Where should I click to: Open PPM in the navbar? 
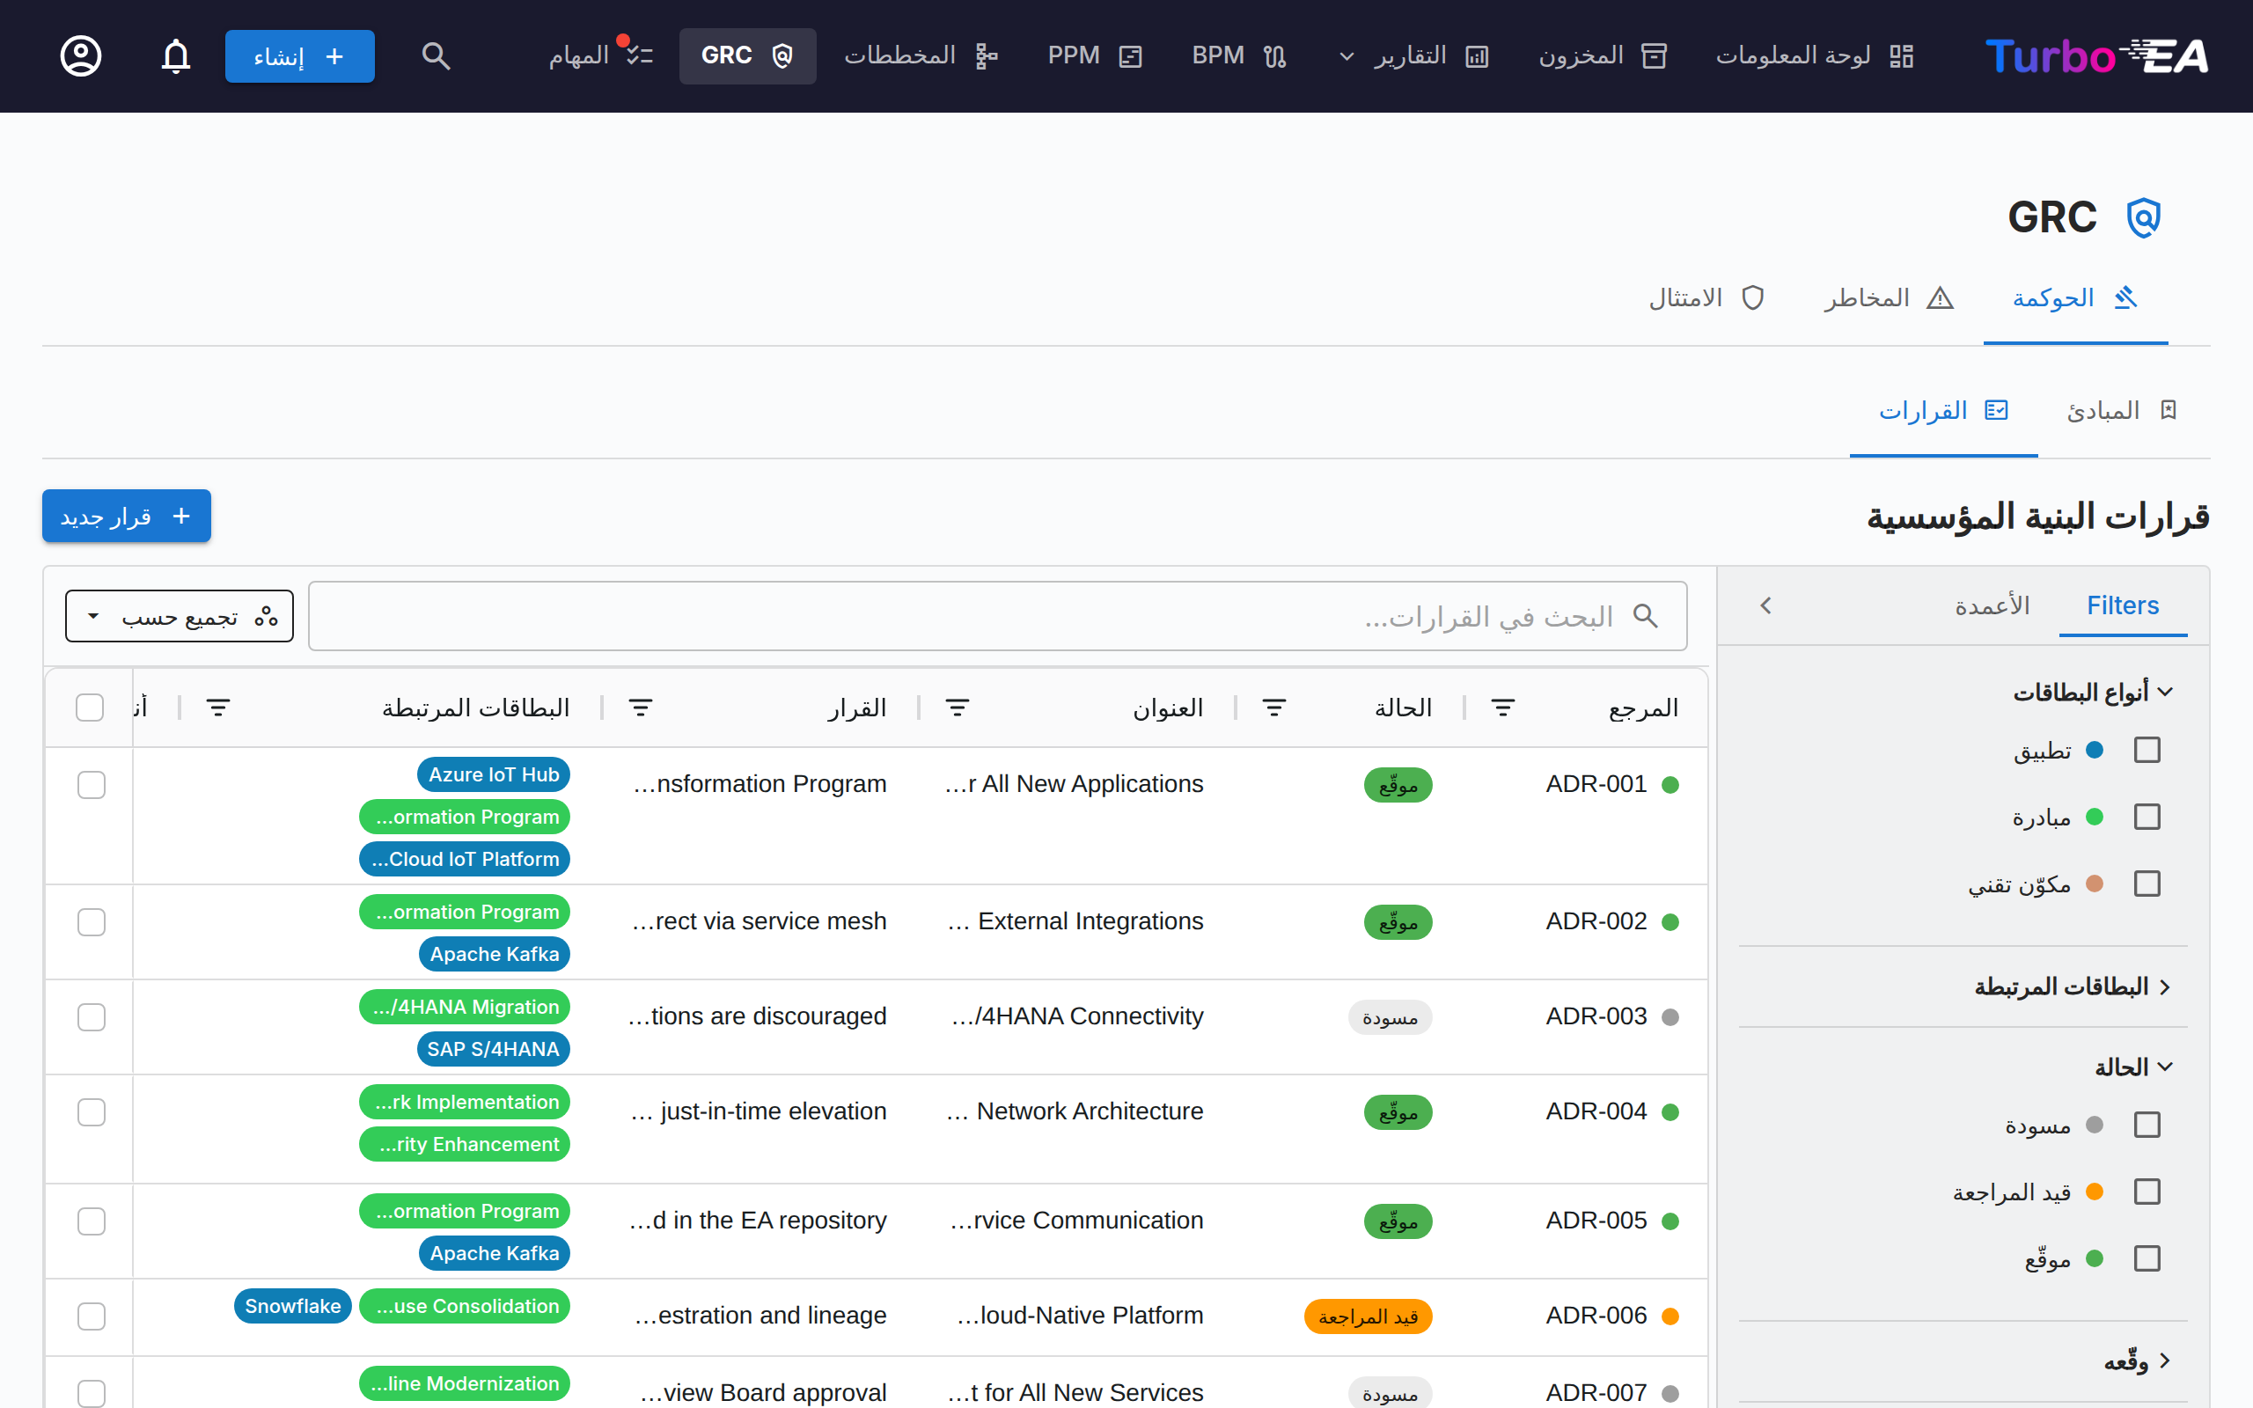(x=1095, y=55)
